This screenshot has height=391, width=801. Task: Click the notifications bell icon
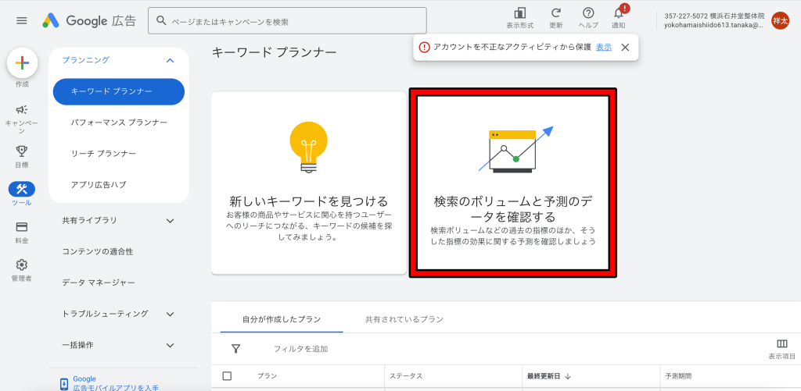click(618, 13)
